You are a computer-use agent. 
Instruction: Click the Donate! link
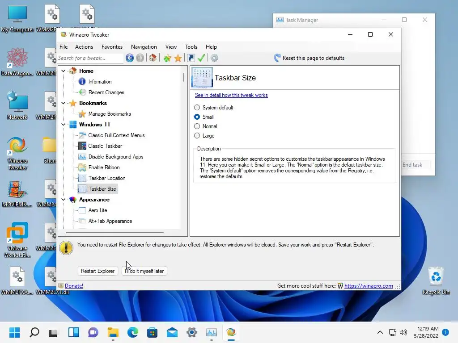[74, 286]
